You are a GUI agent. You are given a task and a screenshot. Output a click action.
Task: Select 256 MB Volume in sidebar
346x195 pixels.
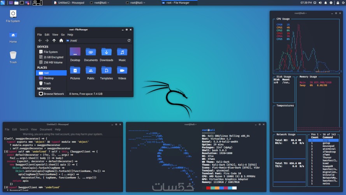(x=51, y=62)
